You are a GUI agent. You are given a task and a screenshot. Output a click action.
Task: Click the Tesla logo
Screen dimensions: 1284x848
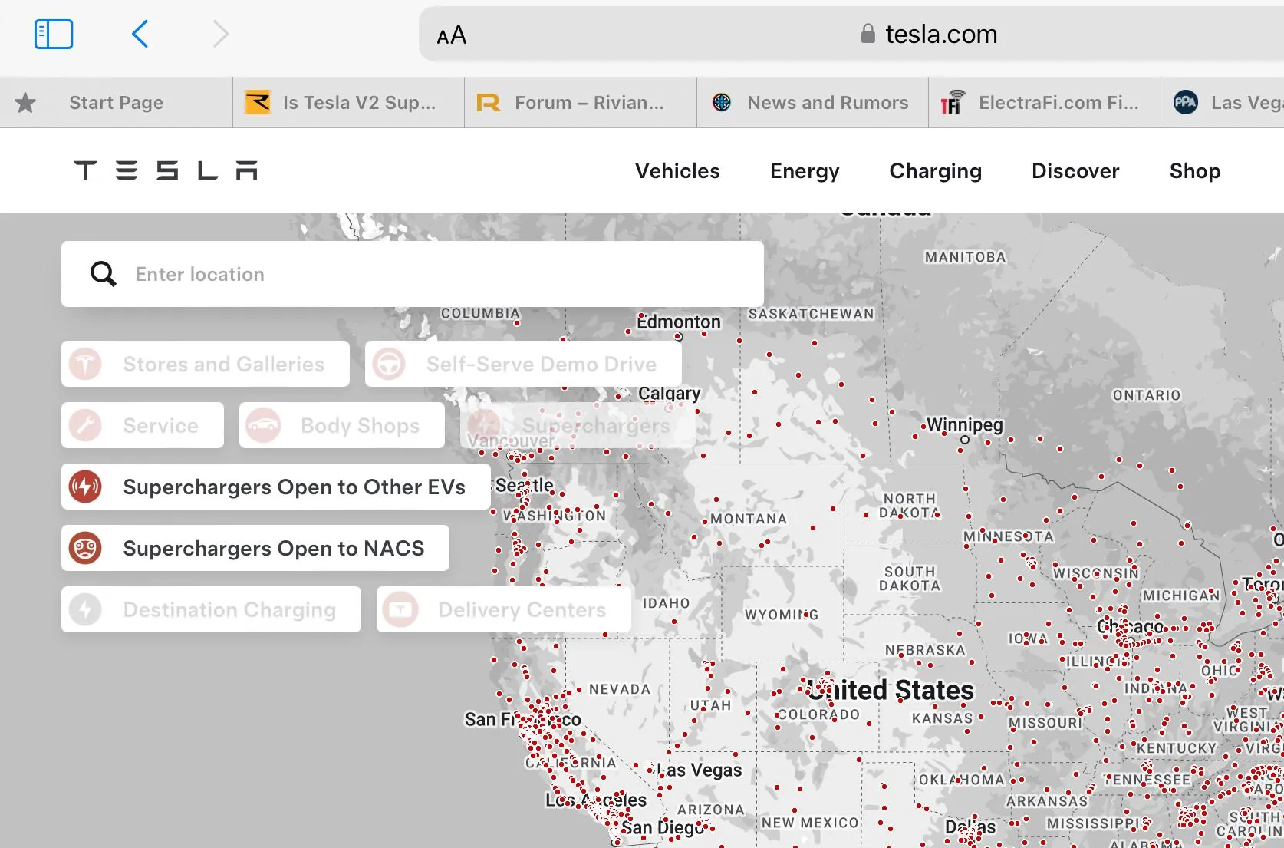coord(166,170)
